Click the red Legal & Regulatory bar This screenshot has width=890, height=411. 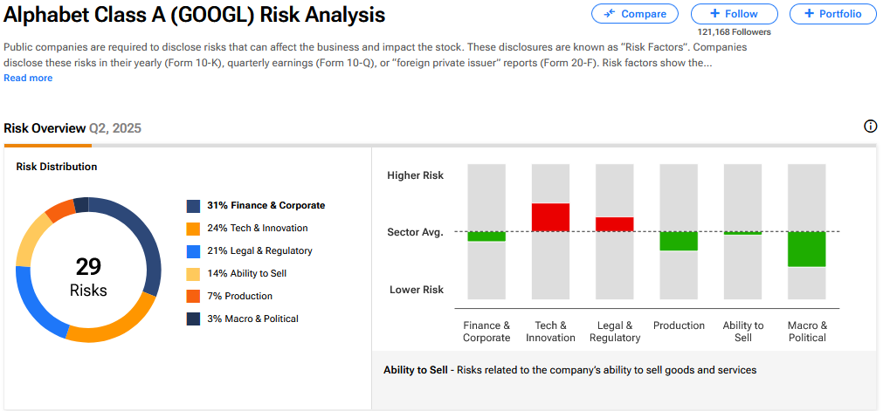615,224
